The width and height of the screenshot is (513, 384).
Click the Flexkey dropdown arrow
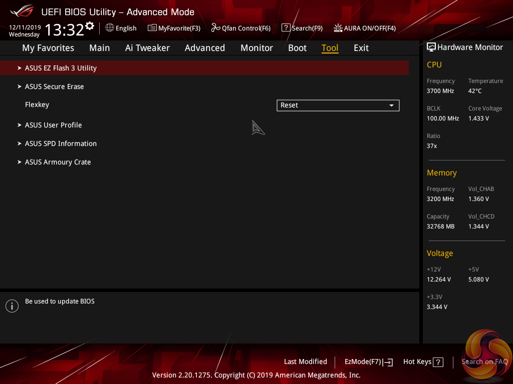point(391,105)
